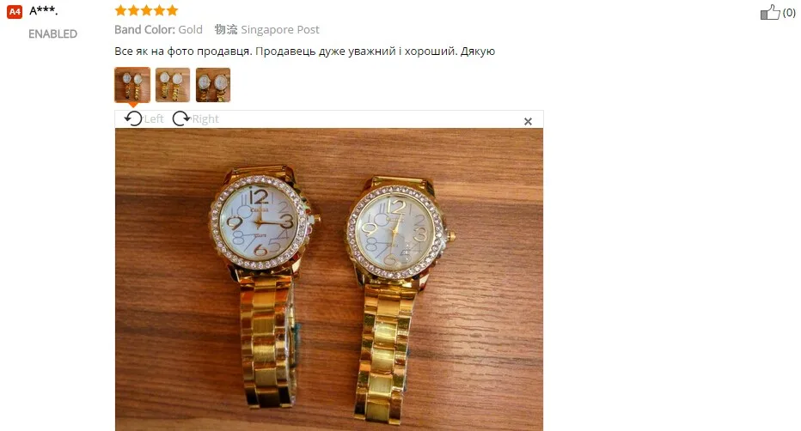
Task: Click the rotate-left circular arrow icon
Action: pos(133,118)
